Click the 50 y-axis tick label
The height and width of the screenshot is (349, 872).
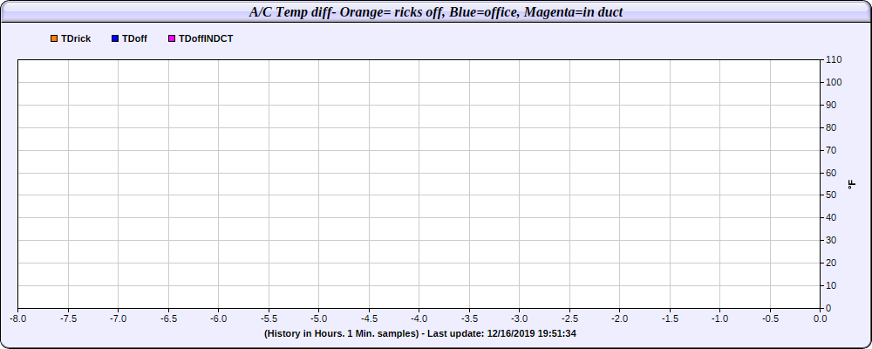pyautogui.click(x=831, y=195)
